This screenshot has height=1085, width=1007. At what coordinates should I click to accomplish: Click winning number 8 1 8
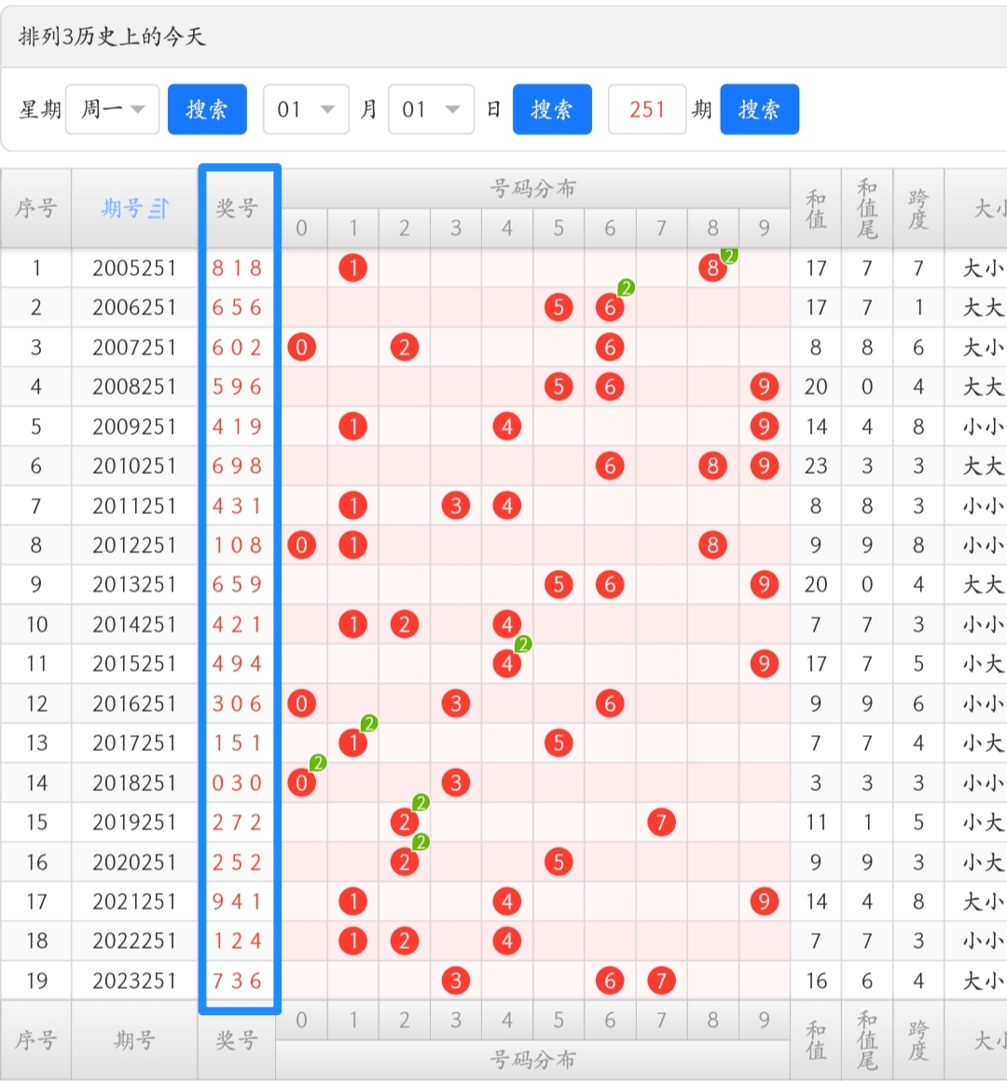coord(237,268)
